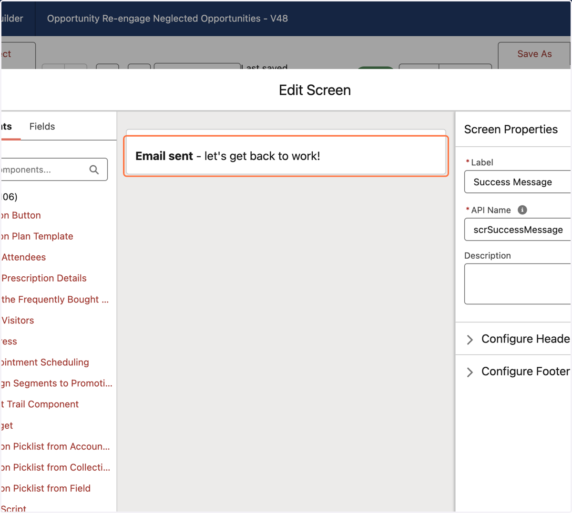This screenshot has width=572, height=513.
Task: Click the API Name field scrSuccessMessage
Action: point(517,230)
